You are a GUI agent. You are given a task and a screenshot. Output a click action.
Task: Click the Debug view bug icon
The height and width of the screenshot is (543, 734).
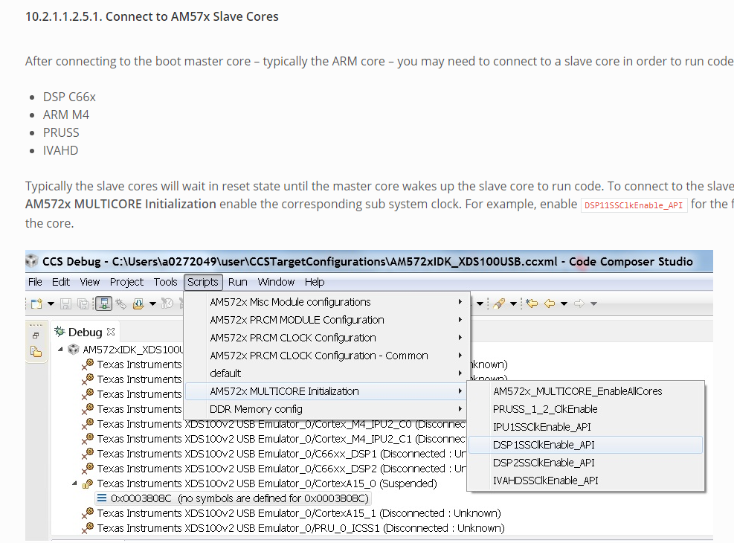(x=59, y=332)
